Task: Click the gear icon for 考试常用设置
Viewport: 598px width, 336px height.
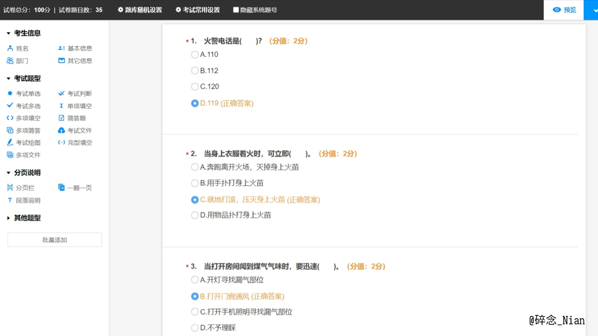Action: (x=178, y=10)
